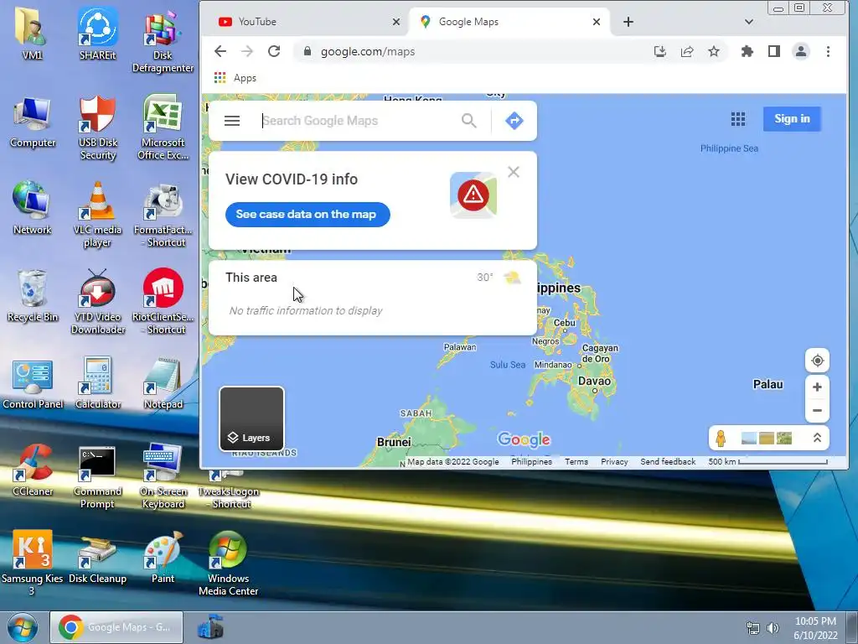
Task: Zoom in on the map
Action: 817,387
